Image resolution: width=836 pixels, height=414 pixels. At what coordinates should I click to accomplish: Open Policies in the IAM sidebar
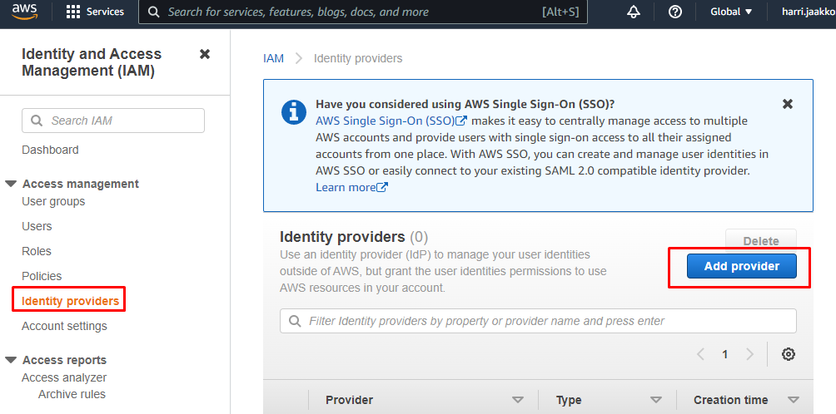click(x=42, y=276)
